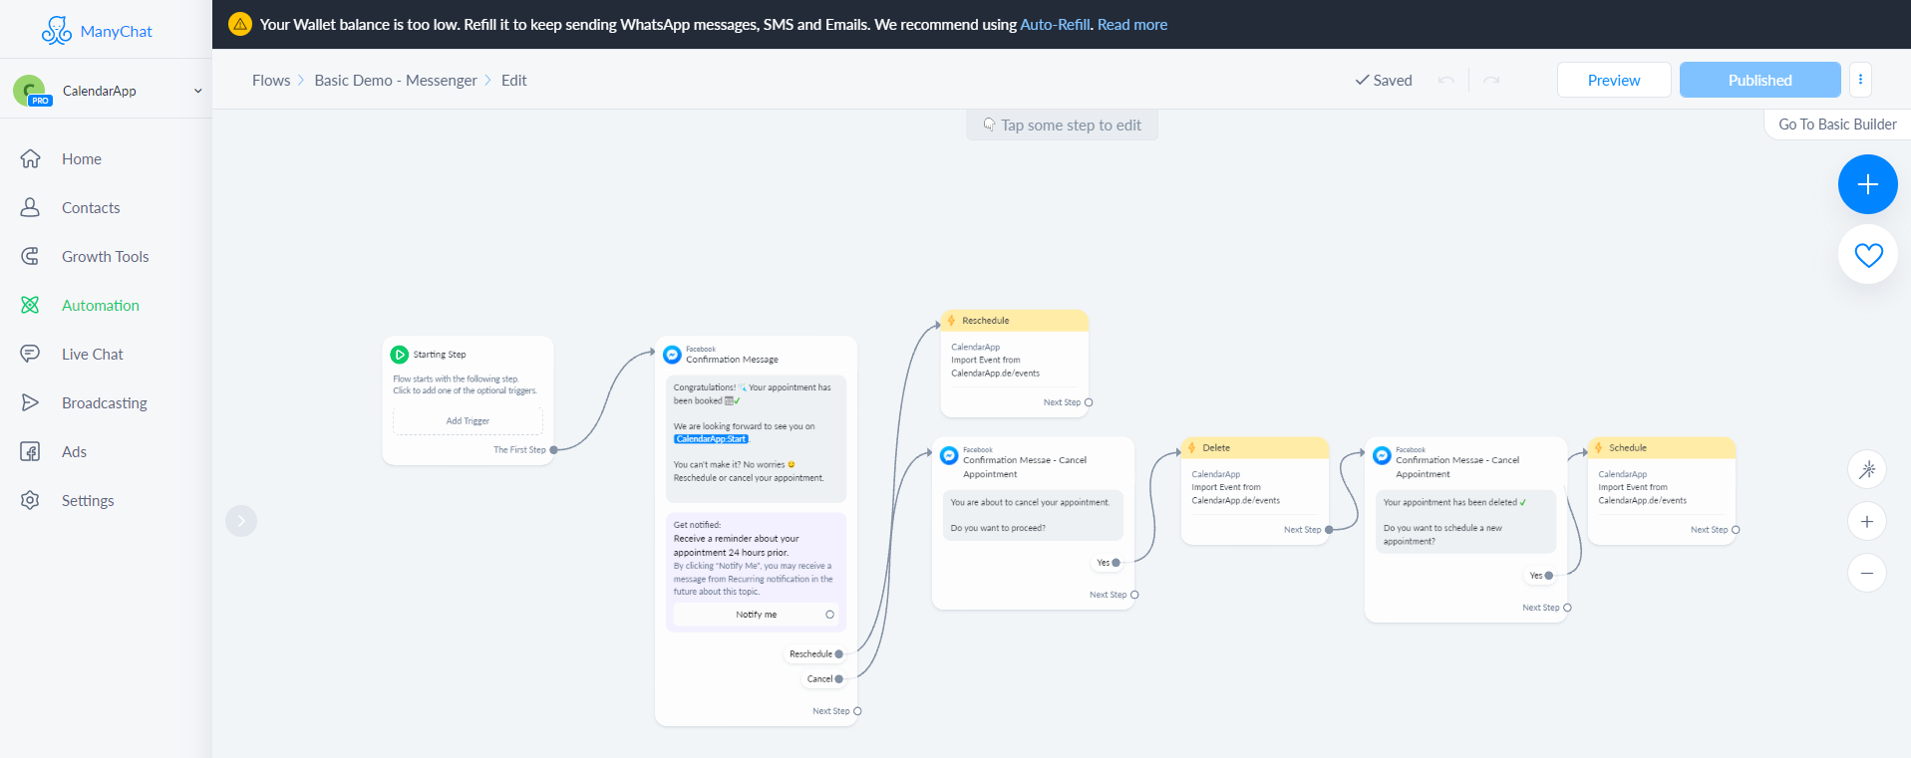Click the Reschedule quick reply button
The image size is (1911, 758).
click(x=814, y=654)
